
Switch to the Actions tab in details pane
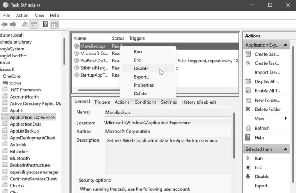point(122,102)
